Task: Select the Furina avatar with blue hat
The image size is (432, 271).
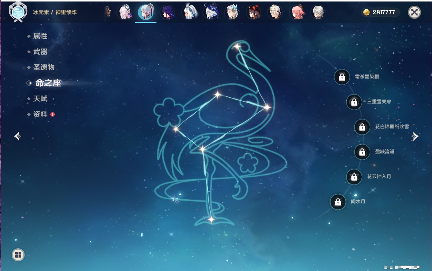Action: tap(211, 12)
